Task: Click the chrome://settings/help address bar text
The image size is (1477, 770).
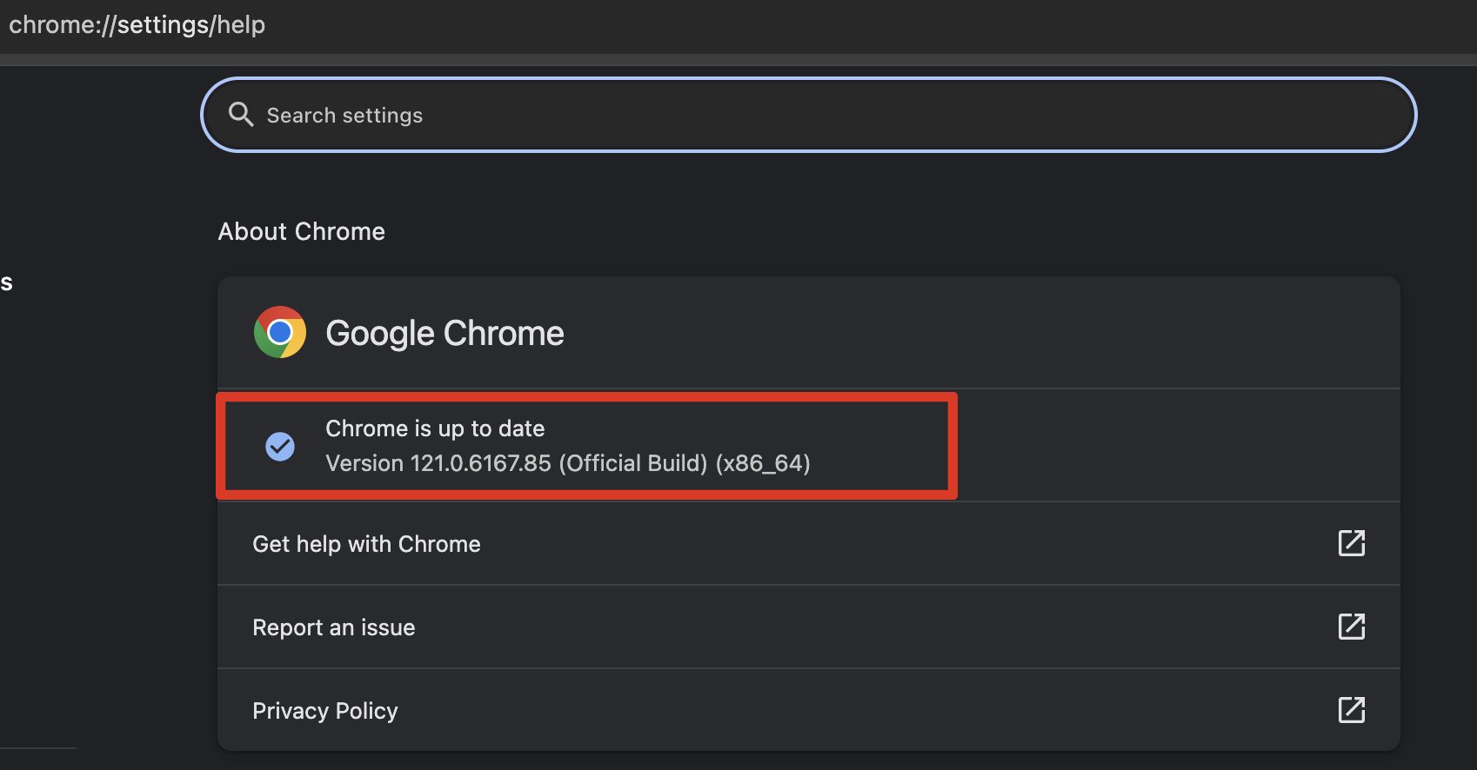Action: [137, 24]
